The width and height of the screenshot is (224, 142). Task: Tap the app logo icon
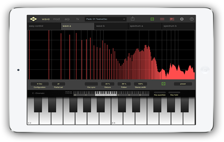(x=33, y=19)
